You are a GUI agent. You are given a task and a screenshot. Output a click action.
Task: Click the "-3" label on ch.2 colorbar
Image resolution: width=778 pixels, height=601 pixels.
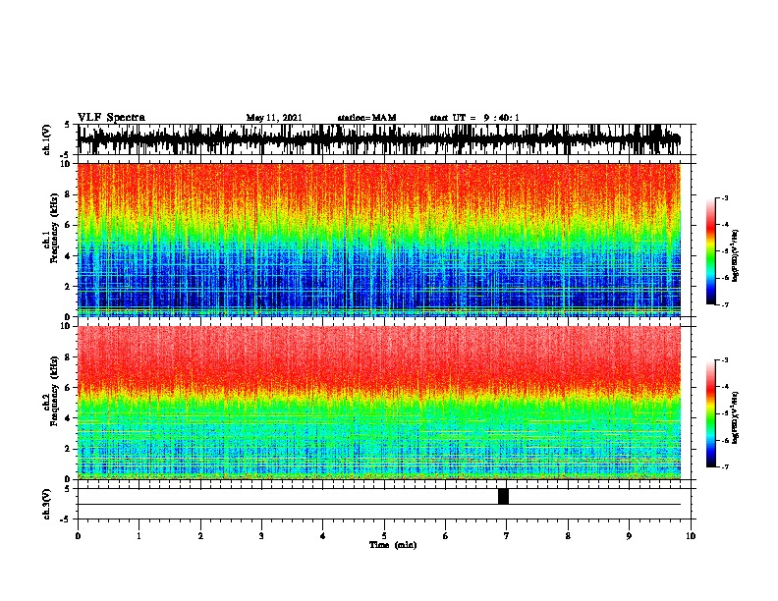point(725,360)
